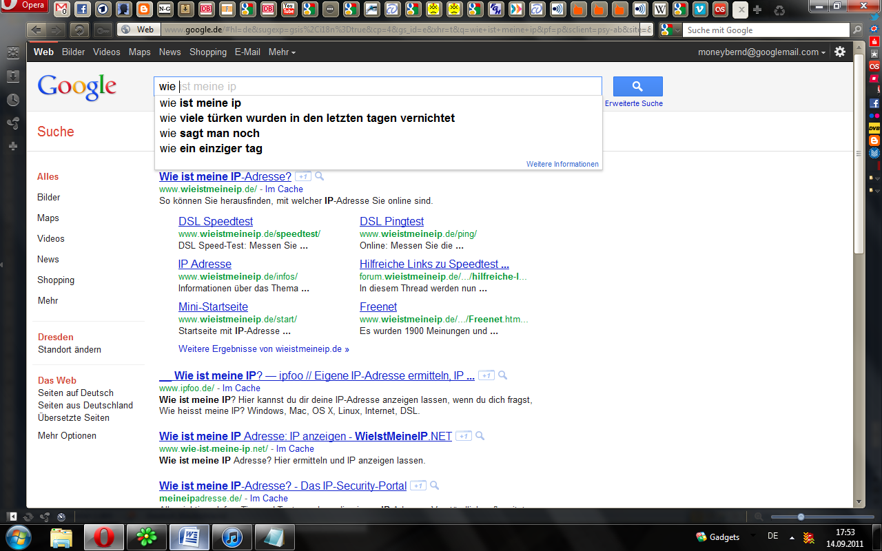Open result 'Wie ist meine IP-Adresse?'

pyautogui.click(x=225, y=176)
